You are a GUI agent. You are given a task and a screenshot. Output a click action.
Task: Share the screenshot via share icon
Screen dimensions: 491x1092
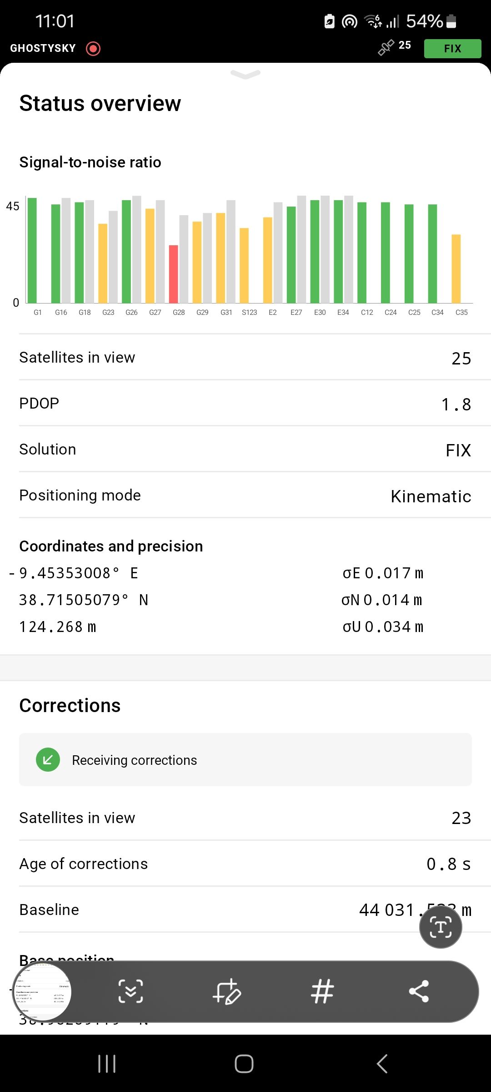tap(419, 991)
